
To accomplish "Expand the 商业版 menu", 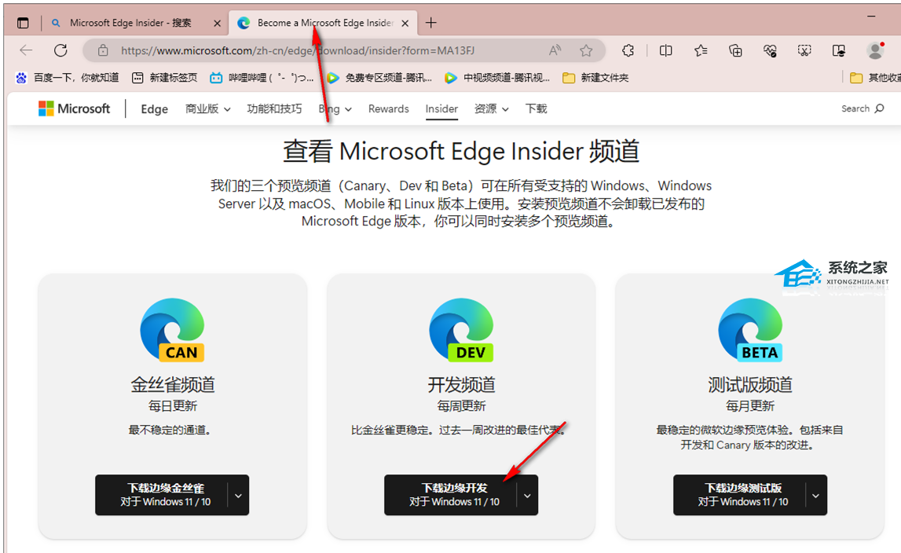I will point(208,108).
